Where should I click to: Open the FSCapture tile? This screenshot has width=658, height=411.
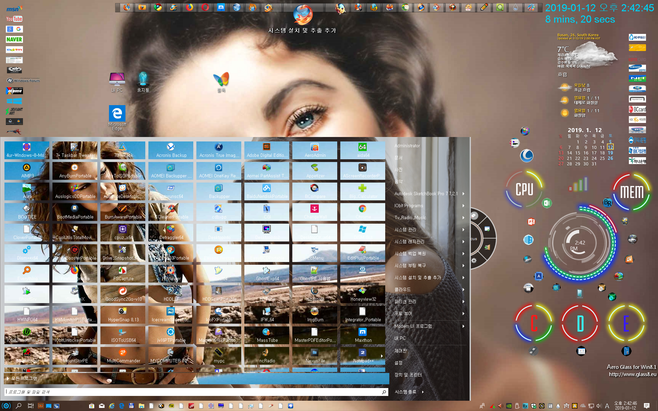123,274
